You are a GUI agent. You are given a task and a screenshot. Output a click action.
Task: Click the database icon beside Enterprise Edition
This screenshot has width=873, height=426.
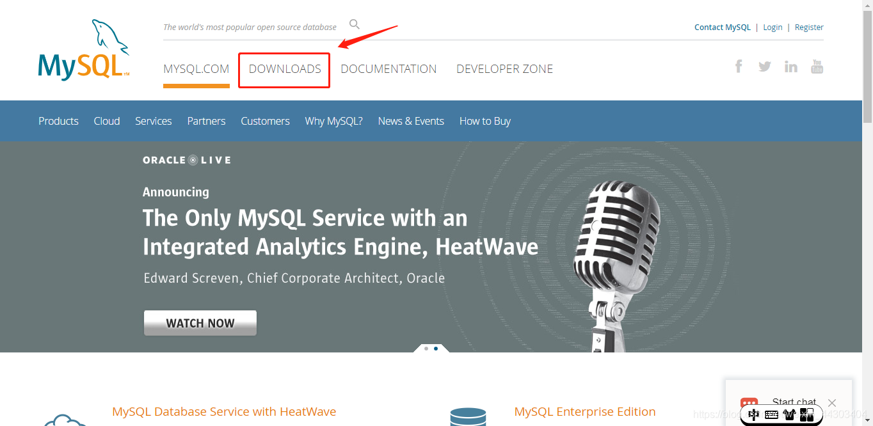click(x=468, y=417)
